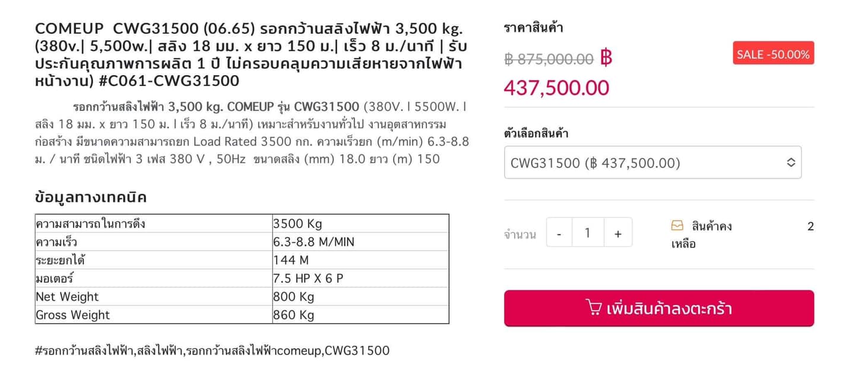849x380 pixels.
Task: Click the remaining stock count 2
Action: point(810,226)
